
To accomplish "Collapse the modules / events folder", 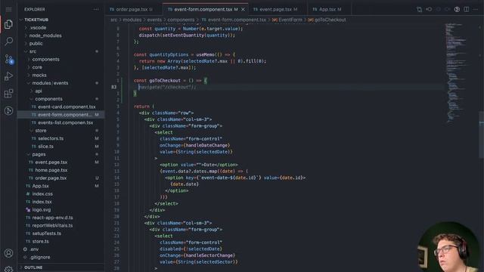I will coord(50,83).
